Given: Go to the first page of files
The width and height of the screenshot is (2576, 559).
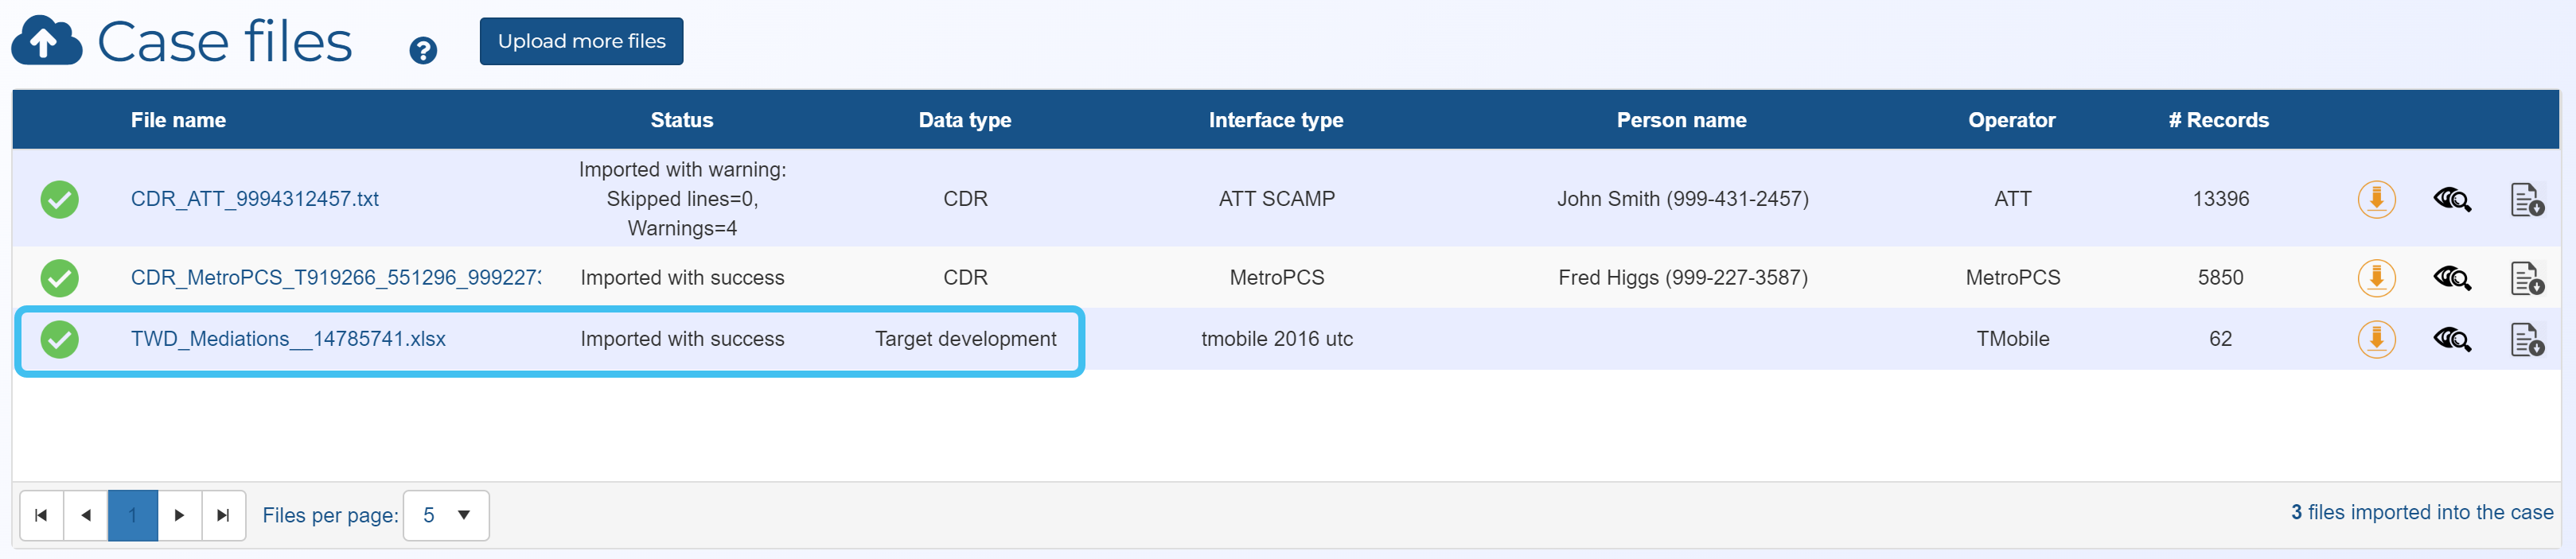Looking at the screenshot, I should click(x=41, y=515).
